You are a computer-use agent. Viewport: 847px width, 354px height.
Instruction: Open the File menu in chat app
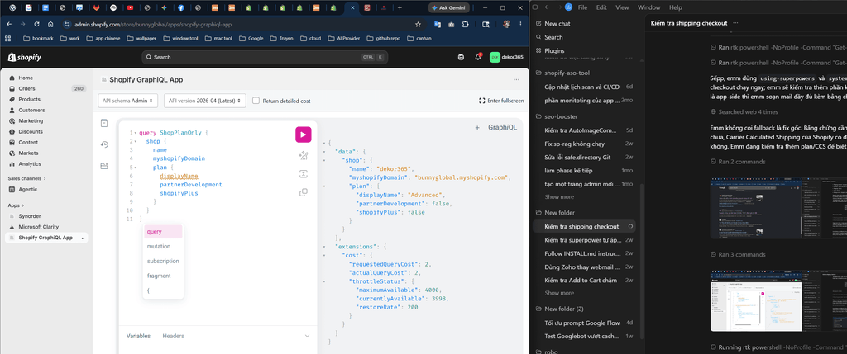(583, 7)
